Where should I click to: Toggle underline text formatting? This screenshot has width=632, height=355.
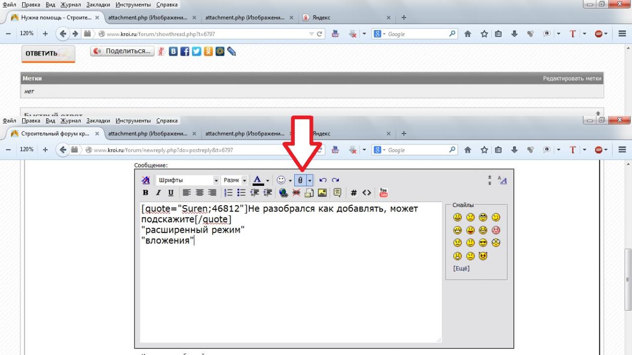tap(171, 193)
